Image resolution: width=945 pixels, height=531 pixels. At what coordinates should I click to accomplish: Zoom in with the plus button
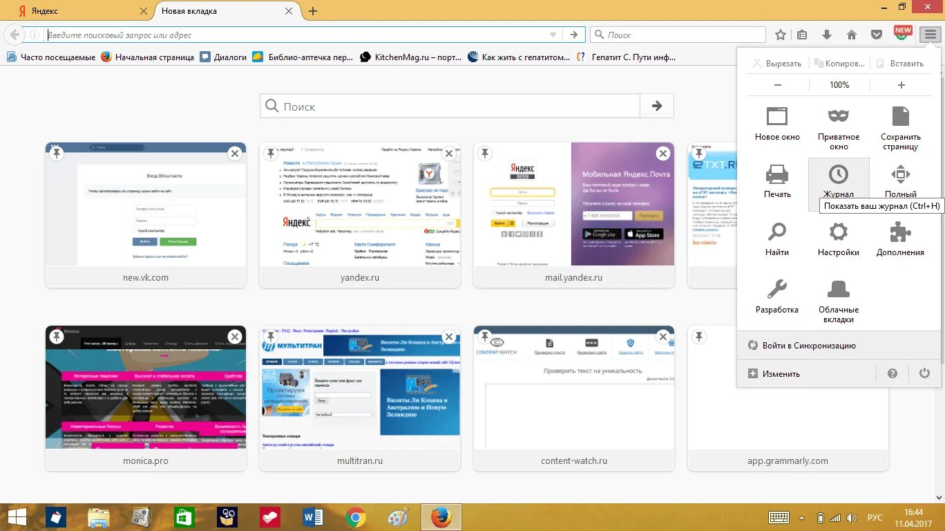[901, 85]
